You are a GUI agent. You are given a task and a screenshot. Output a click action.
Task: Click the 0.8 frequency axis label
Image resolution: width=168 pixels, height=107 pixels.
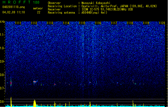pos(2,75)
